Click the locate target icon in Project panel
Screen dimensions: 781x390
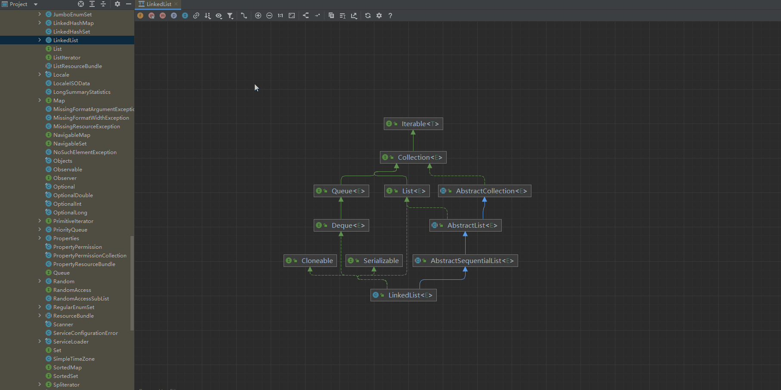click(81, 4)
